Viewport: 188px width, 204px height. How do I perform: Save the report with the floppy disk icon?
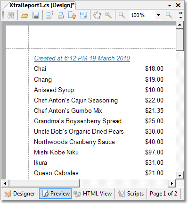(x=36, y=15)
